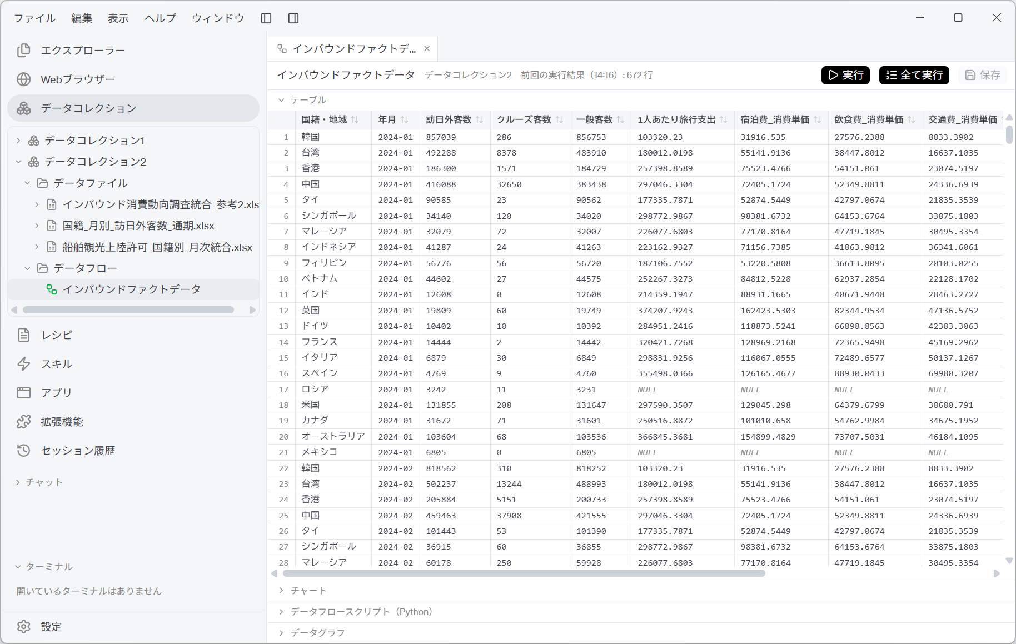Viewport: 1016px width, 644px height.
Task: Open the セッション履歴 clock icon
Action: coord(23,451)
